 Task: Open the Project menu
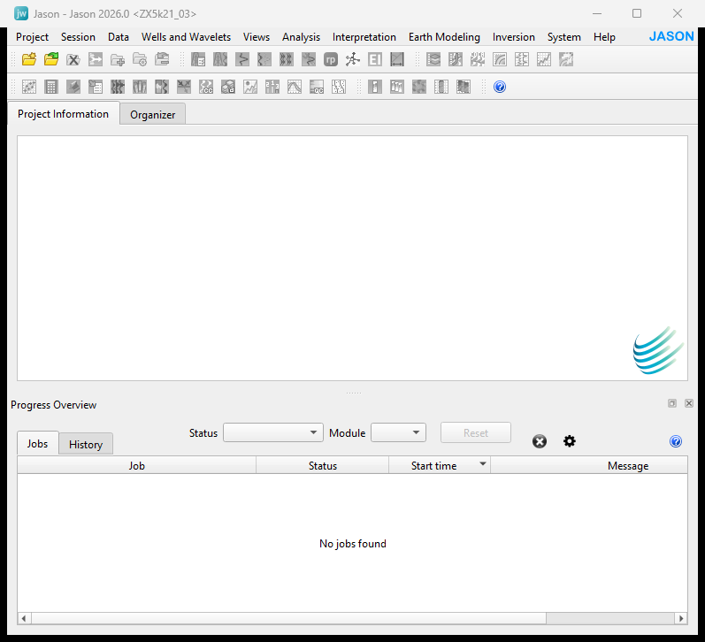coord(33,37)
